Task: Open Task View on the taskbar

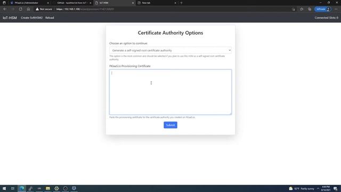Action: coord(13,188)
